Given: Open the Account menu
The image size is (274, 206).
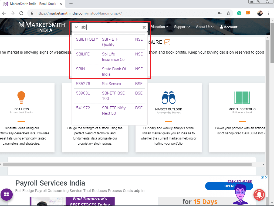Looking at the screenshot, I should (229, 27).
